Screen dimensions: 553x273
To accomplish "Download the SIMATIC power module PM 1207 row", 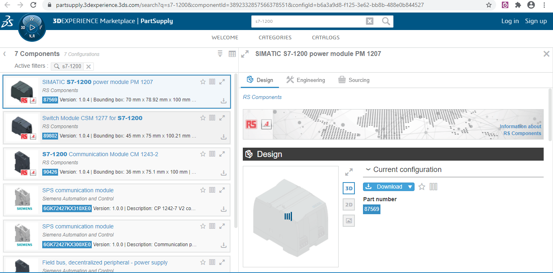I will pyautogui.click(x=223, y=101).
